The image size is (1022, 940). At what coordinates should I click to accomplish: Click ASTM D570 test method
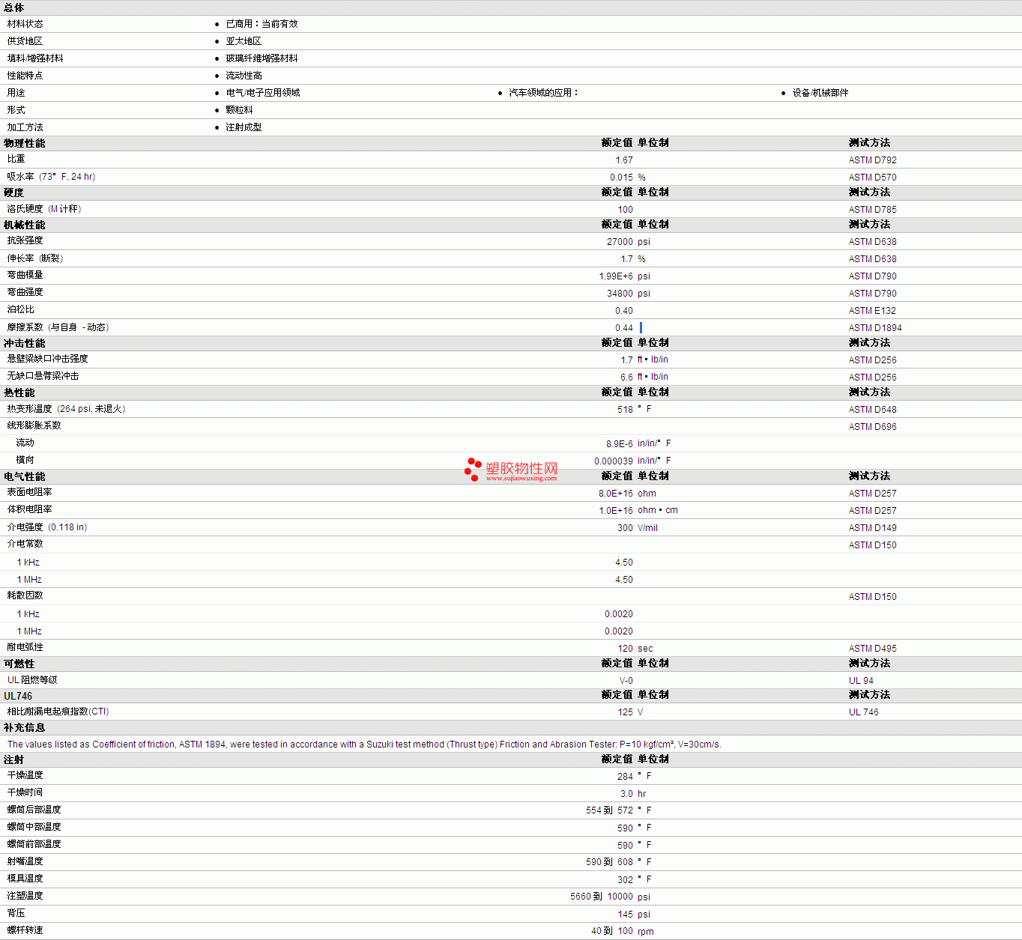tap(872, 178)
